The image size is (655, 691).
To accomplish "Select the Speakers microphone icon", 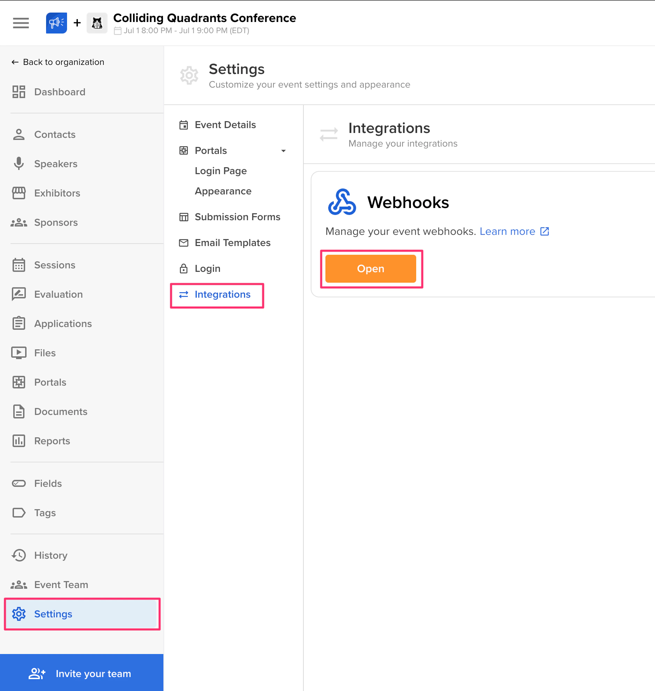I will [19, 164].
